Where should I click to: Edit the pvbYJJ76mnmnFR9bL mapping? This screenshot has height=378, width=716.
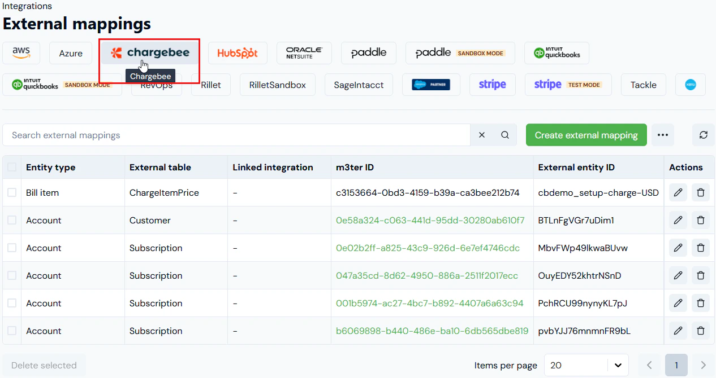click(x=678, y=331)
